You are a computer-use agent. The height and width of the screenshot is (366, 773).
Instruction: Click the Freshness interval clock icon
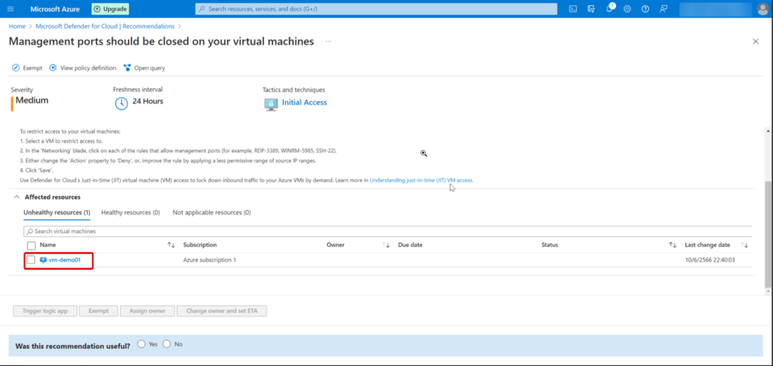click(122, 103)
